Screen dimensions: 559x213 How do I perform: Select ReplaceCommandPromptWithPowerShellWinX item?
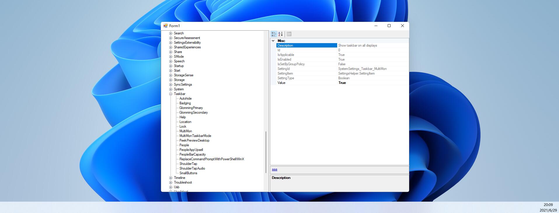[x=212, y=159]
